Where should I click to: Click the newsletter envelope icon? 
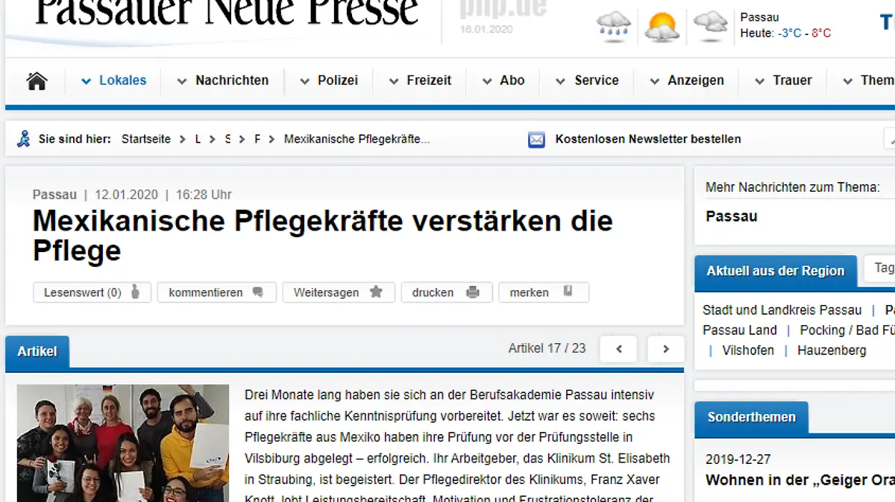[536, 139]
